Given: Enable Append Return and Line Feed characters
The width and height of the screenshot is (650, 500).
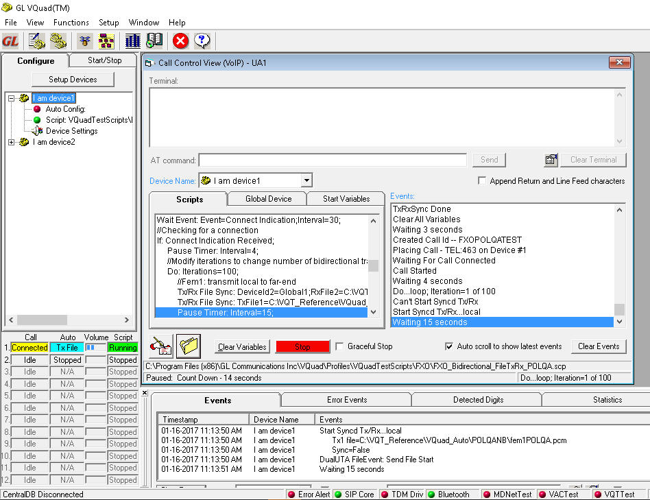Looking at the screenshot, I should [482, 181].
